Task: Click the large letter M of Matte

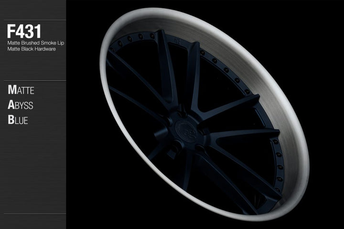Action: tap(11, 90)
